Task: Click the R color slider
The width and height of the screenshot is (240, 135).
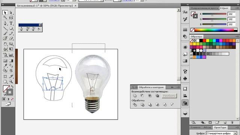Action: pos(214,14)
